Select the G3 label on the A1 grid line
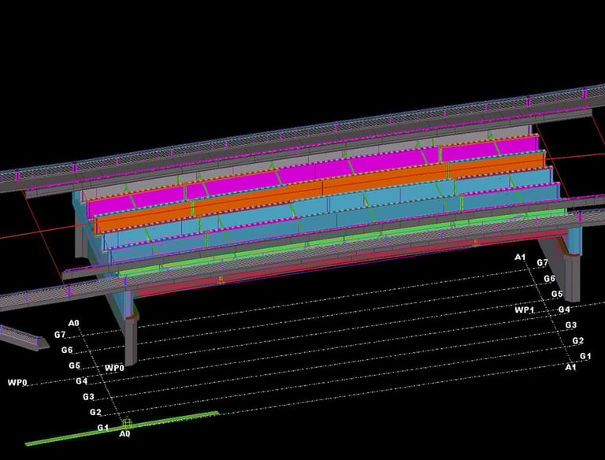Screen dimensions: 605x460 [571, 325]
